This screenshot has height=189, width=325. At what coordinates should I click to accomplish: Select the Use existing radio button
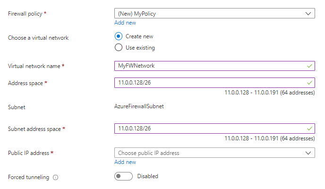click(119, 47)
